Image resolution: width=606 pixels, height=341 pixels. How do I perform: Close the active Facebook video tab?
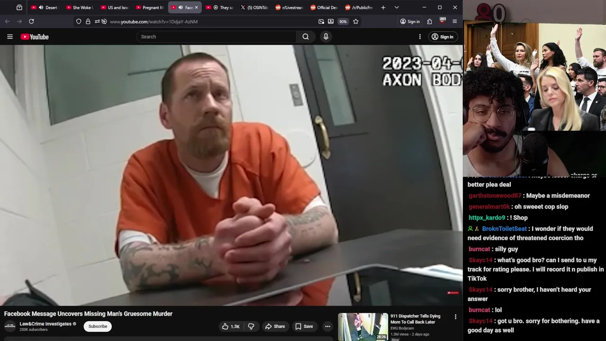tap(196, 8)
